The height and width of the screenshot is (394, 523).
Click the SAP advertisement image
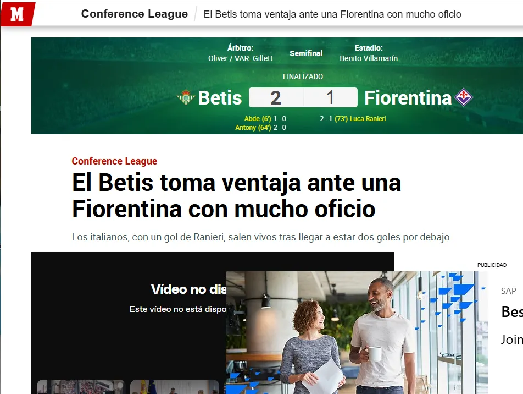(x=357, y=332)
